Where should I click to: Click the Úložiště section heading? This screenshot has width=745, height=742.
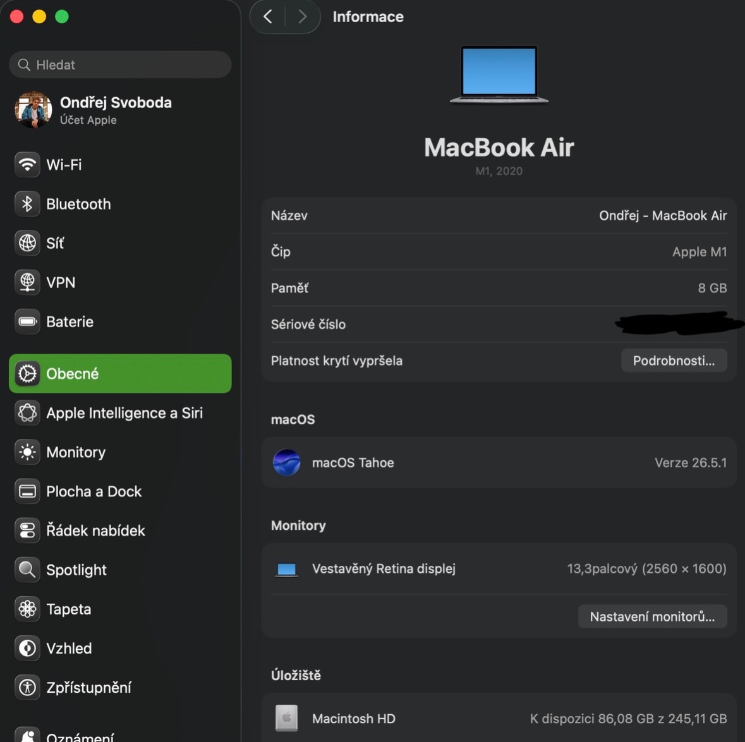click(296, 675)
